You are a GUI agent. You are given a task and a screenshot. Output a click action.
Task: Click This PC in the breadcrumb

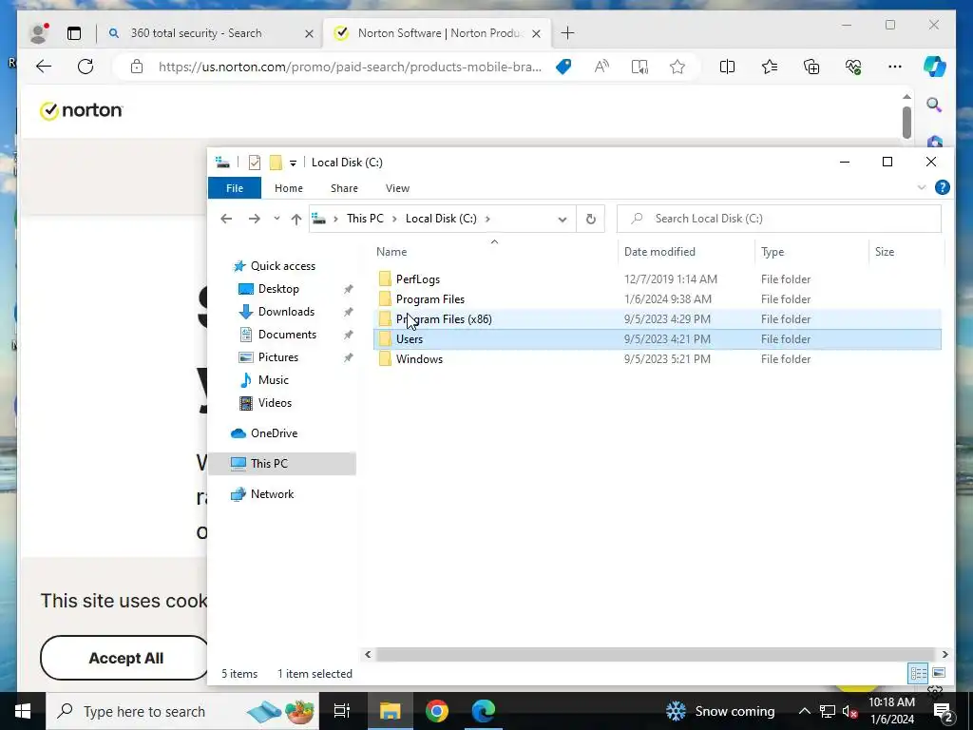(x=365, y=219)
